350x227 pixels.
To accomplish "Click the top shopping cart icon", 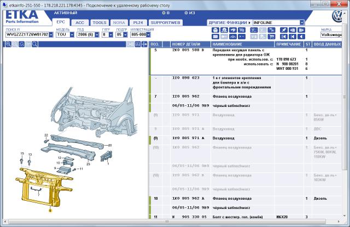I will [271, 30].
